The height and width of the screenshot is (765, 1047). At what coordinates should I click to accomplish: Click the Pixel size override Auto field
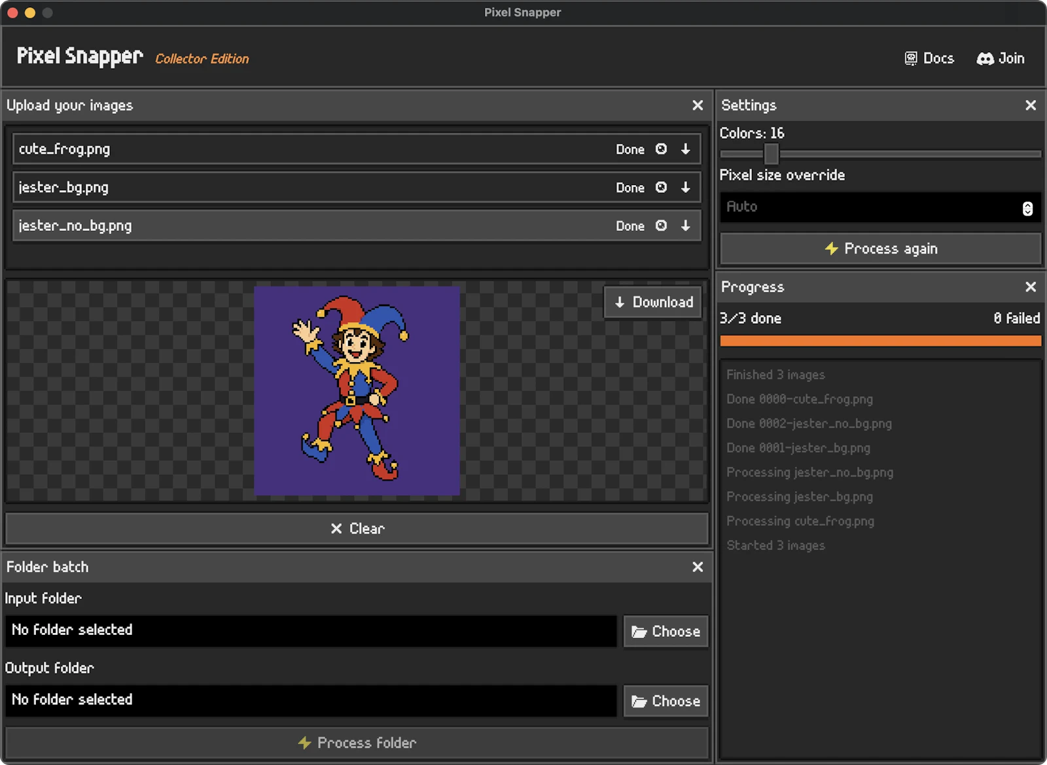(x=880, y=207)
